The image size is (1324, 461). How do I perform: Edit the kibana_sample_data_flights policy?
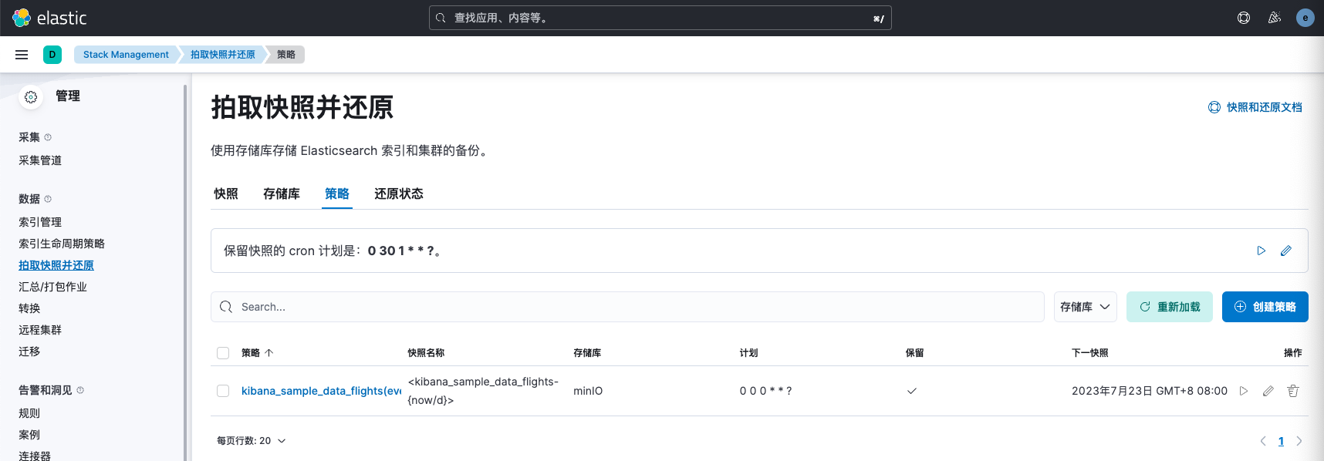point(1268,391)
